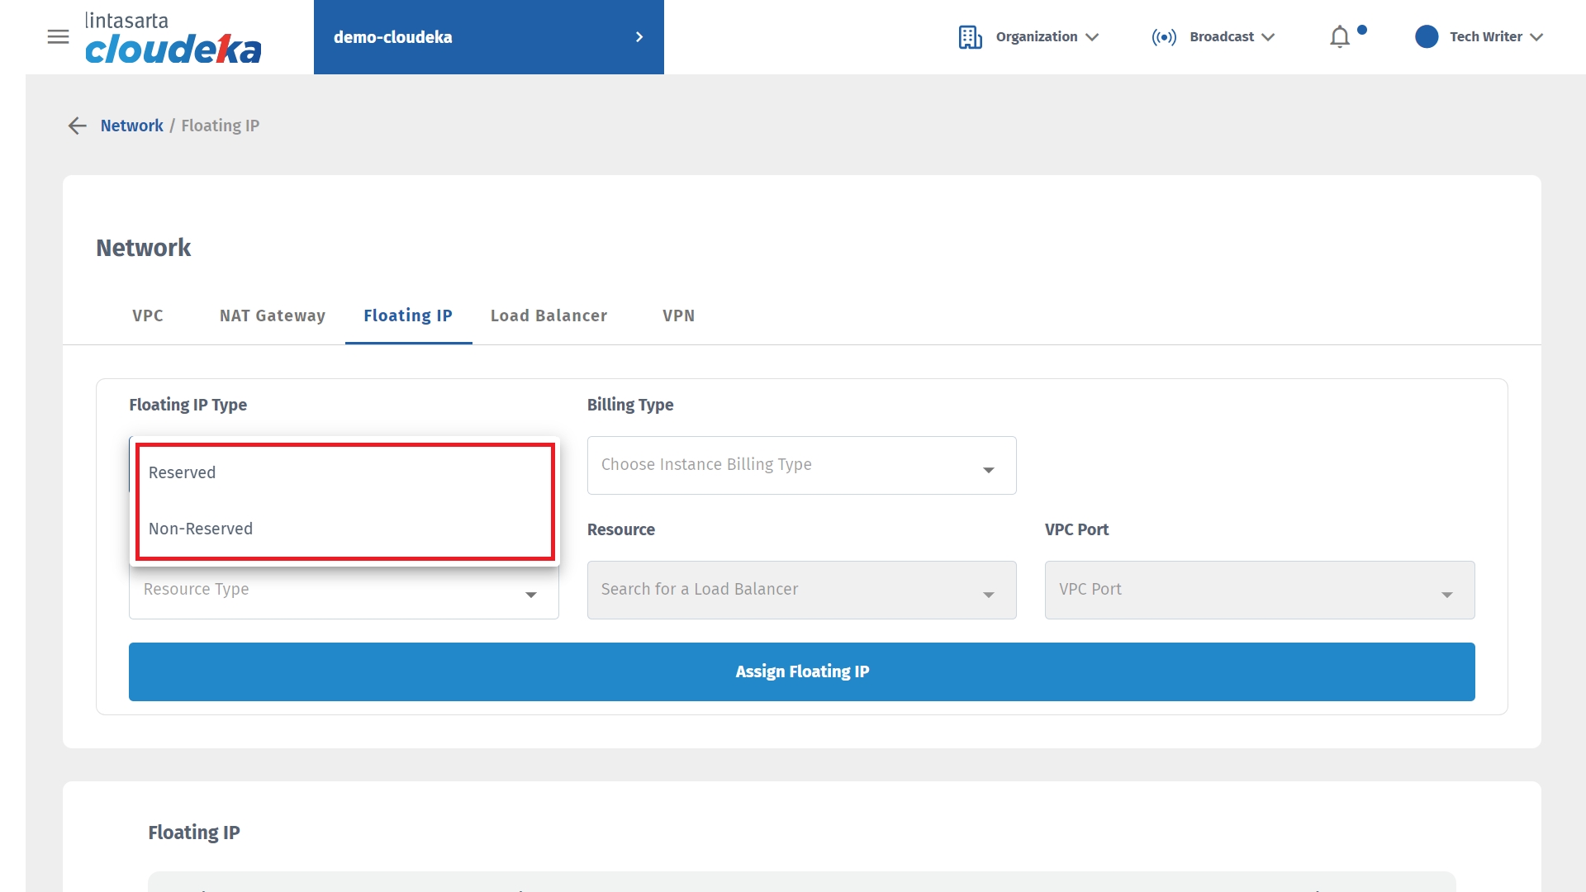Screen dimensions: 1586x892
Task: Click the Tech Writer avatar circle
Action: [1427, 37]
